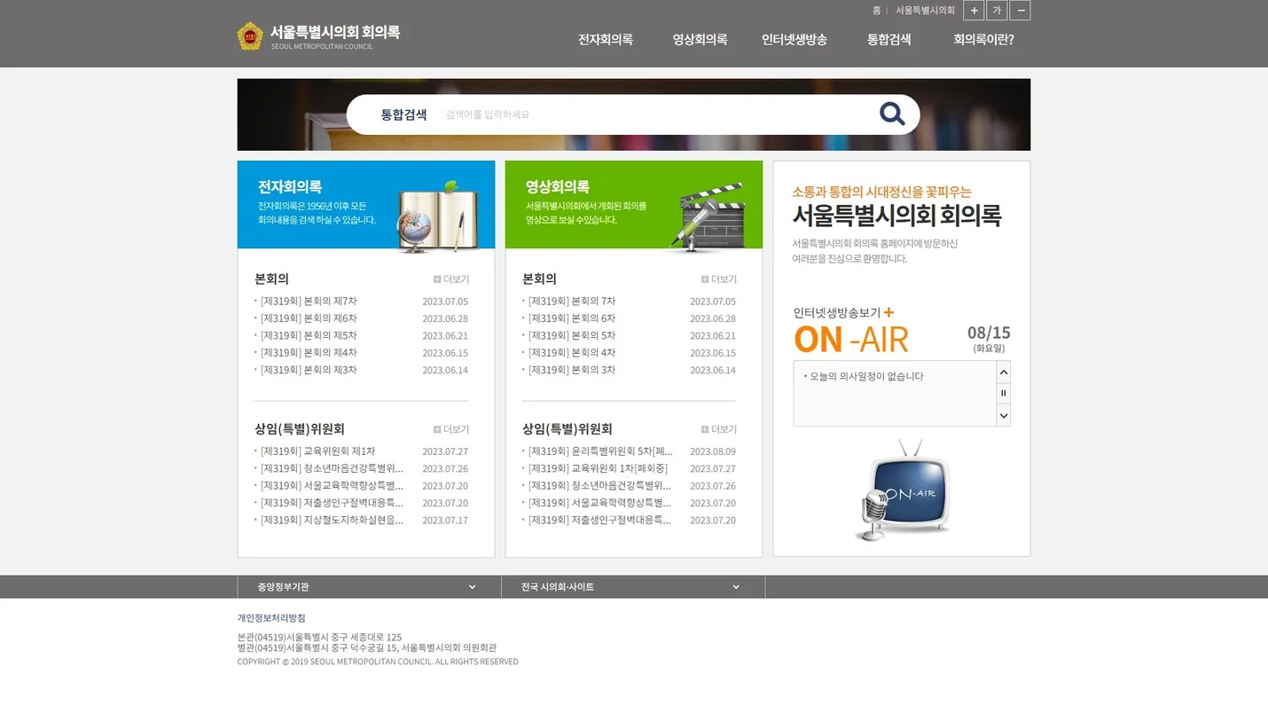Click 오늘의 의사일정이 없습니다 text

(x=866, y=376)
